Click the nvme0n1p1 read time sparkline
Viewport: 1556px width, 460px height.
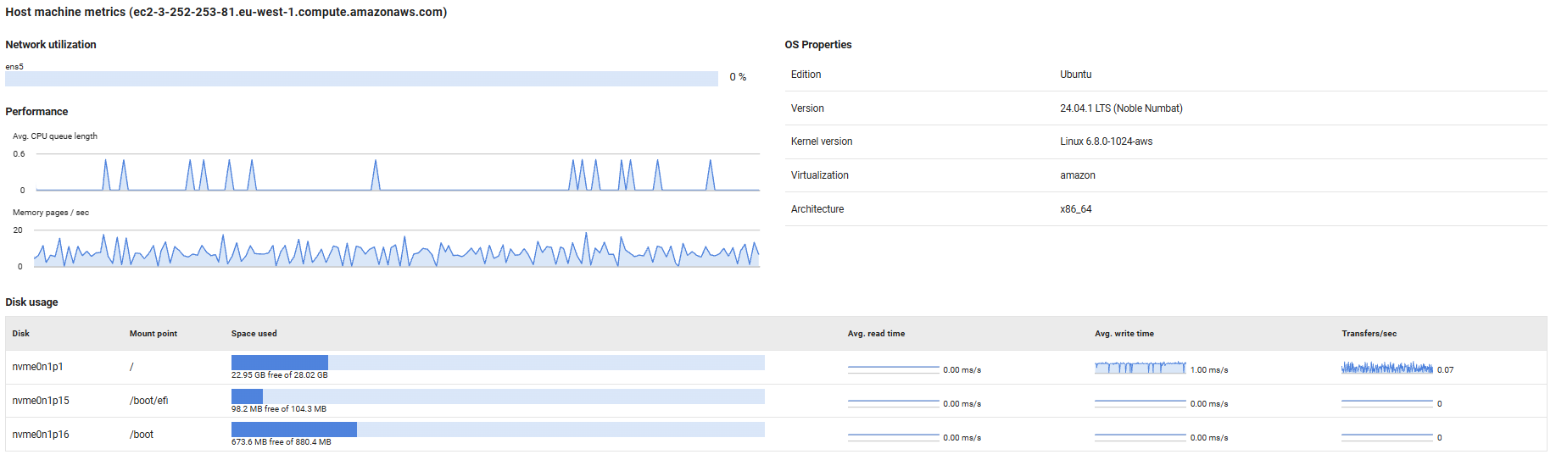[893, 369]
